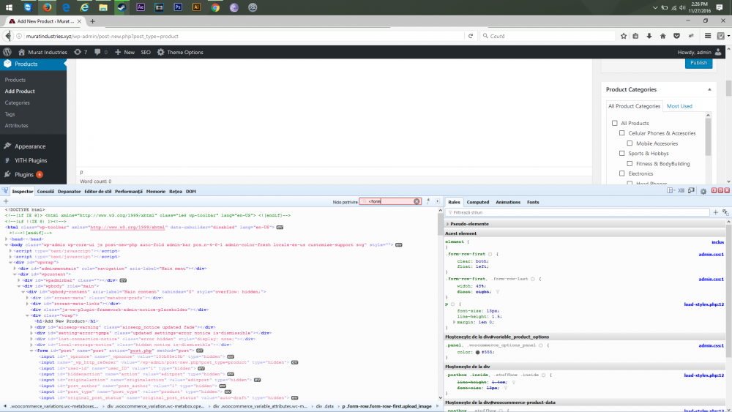Click the #555 color swatch
732x412 pixels.
[x=477, y=352]
